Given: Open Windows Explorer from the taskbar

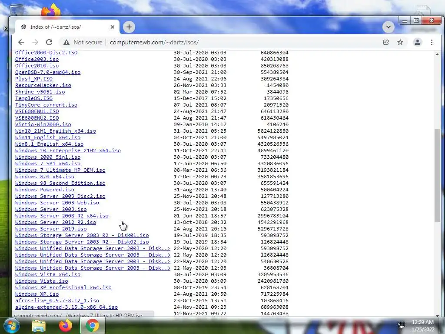Looking at the screenshot, I should coord(39,325).
